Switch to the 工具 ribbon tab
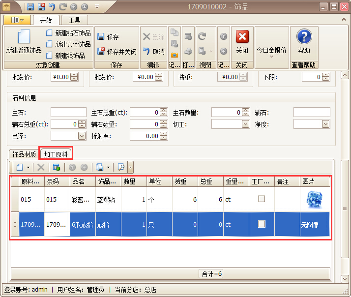Viewport: 351px width, 297px height. click(x=74, y=20)
